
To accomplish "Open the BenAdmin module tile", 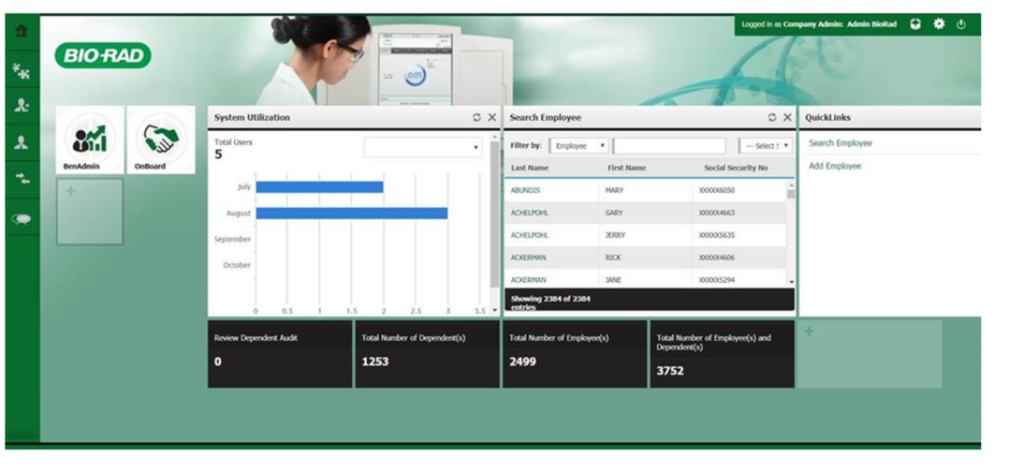I will [x=90, y=140].
